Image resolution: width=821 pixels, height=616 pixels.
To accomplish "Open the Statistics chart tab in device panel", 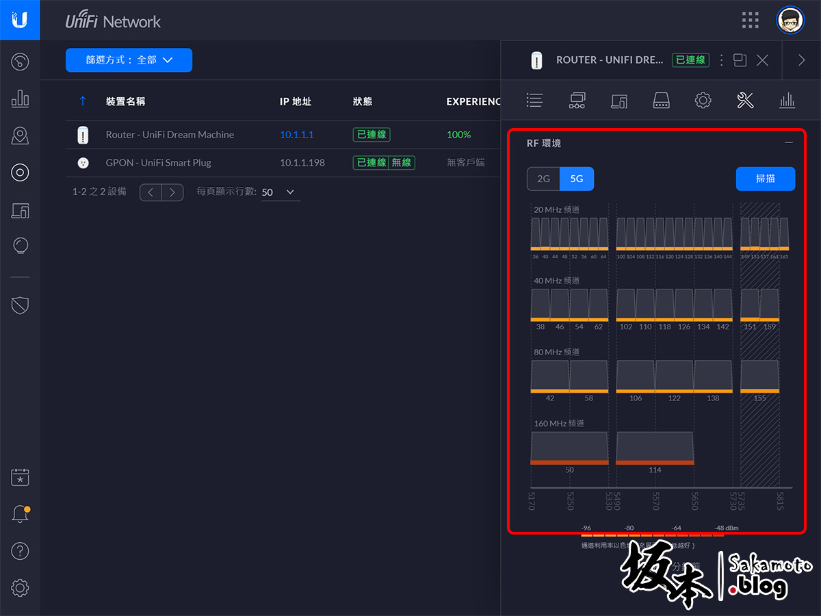I will coord(787,101).
